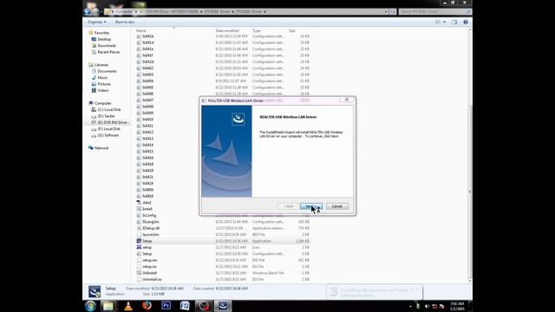Open Desktop in navigation pane
The height and width of the screenshot is (312, 555).
coord(104,39)
